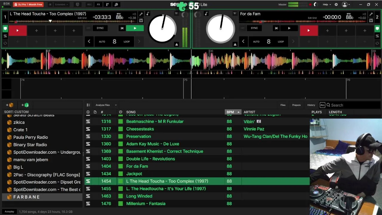
Task: Sort by LENGTH column header
Action: [335, 112]
